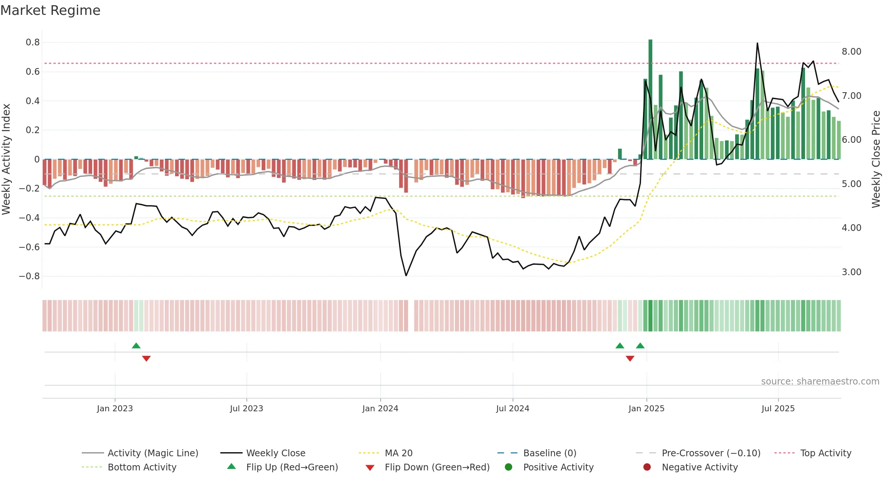
Task: Select the Flip Up marker near February 2023
Action: point(136,346)
